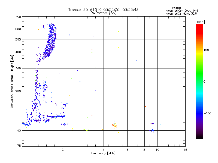Image resolution: width=218 pixels, height=163 pixels.
Task: Click the plot title "Tromsø 20161019 03:22:00-03:23:43"
Action: tap(103, 10)
